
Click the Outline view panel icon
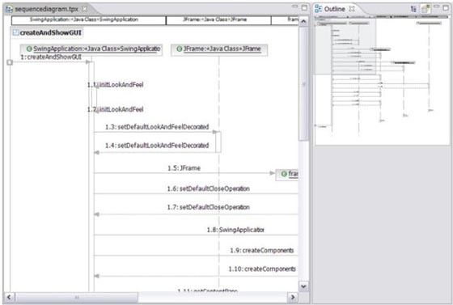click(x=318, y=9)
